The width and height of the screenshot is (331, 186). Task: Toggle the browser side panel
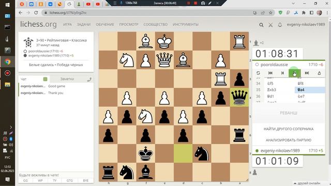click(x=311, y=12)
